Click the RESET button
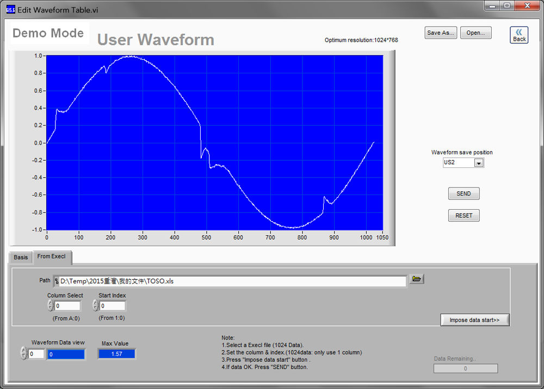Viewport: 544px width, 389px height. click(x=463, y=216)
